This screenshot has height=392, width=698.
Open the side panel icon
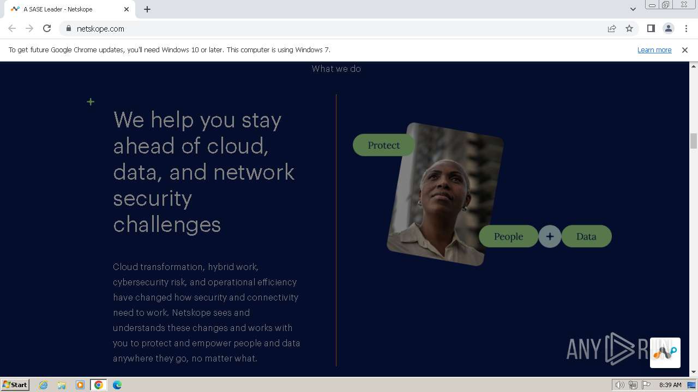click(651, 28)
